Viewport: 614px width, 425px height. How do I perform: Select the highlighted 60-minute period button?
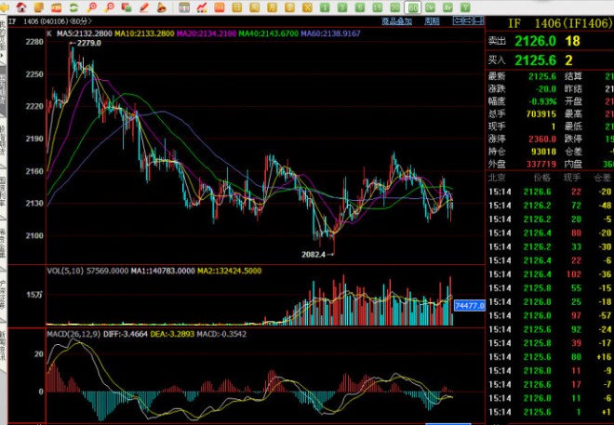click(413, 7)
